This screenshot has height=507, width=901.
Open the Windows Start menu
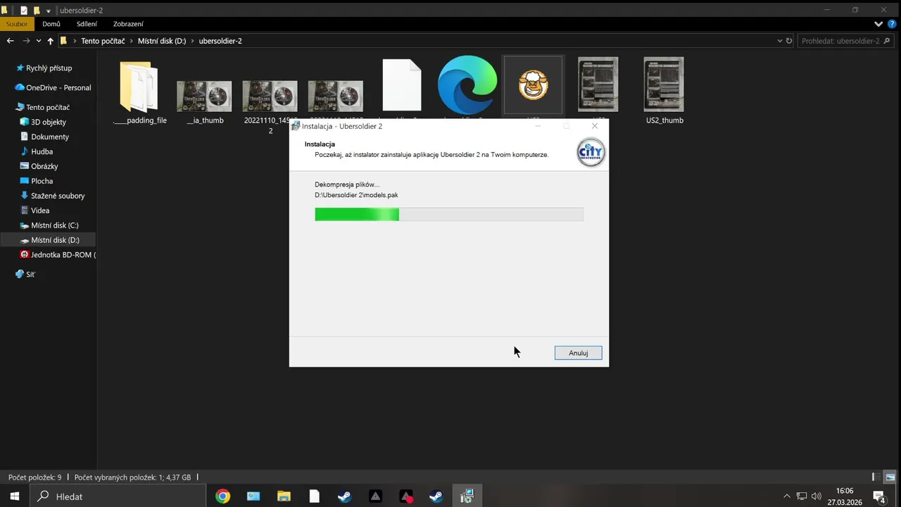(x=14, y=496)
